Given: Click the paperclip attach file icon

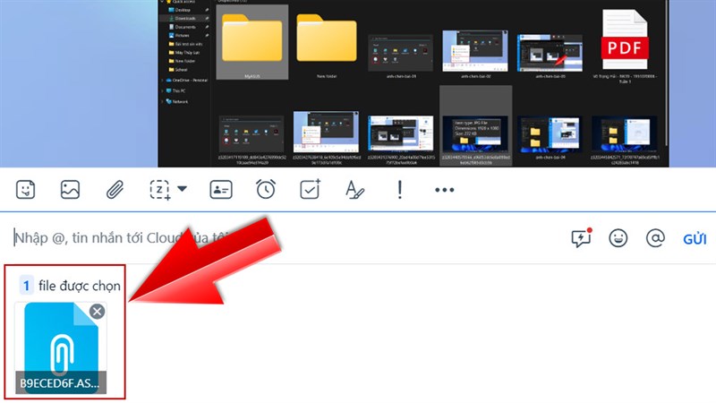Looking at the screenshot, I should [115, 190].
